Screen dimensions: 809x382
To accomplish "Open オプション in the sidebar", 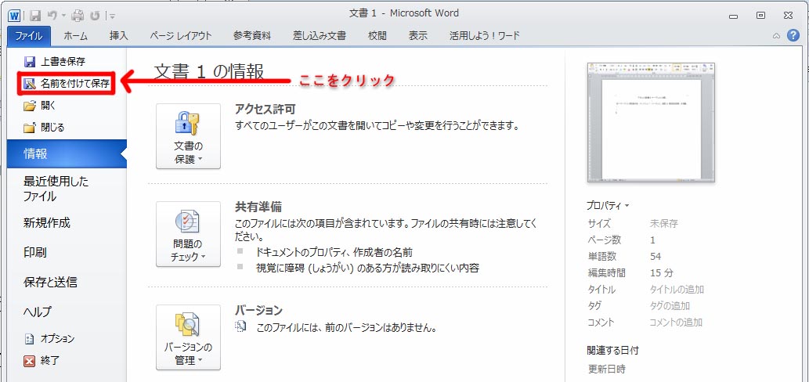I will tap(49, 339).
